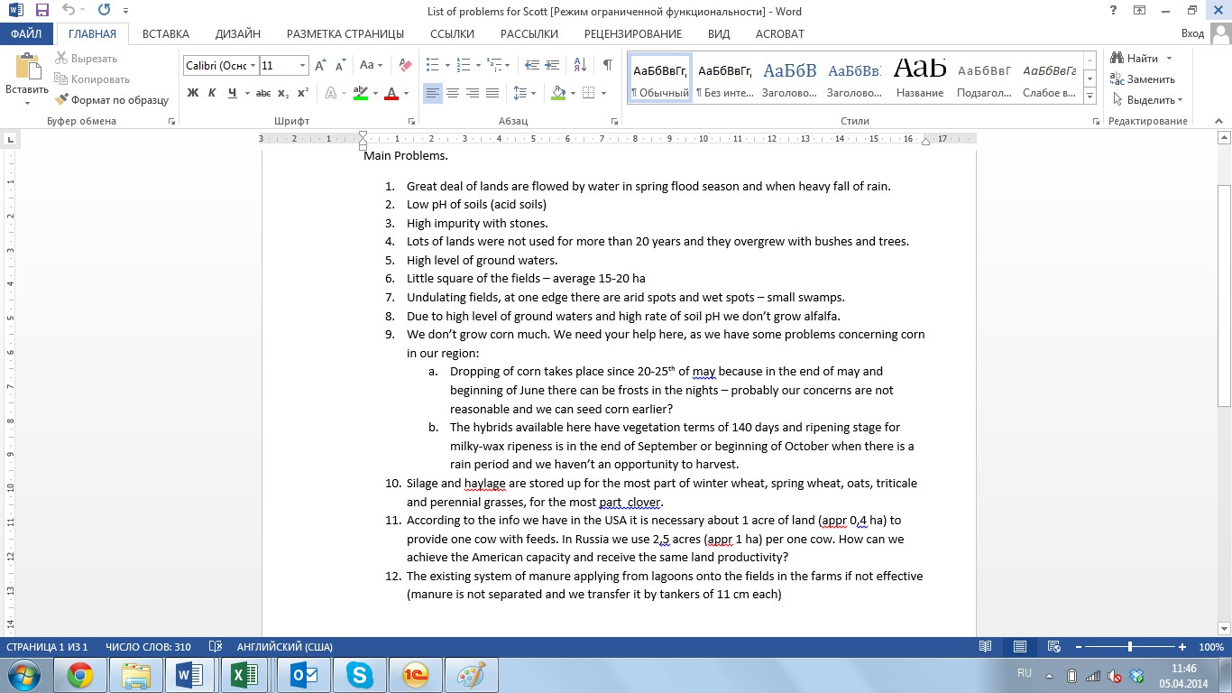
Task: Center-align the paragraph text
Action: point(453,93)
